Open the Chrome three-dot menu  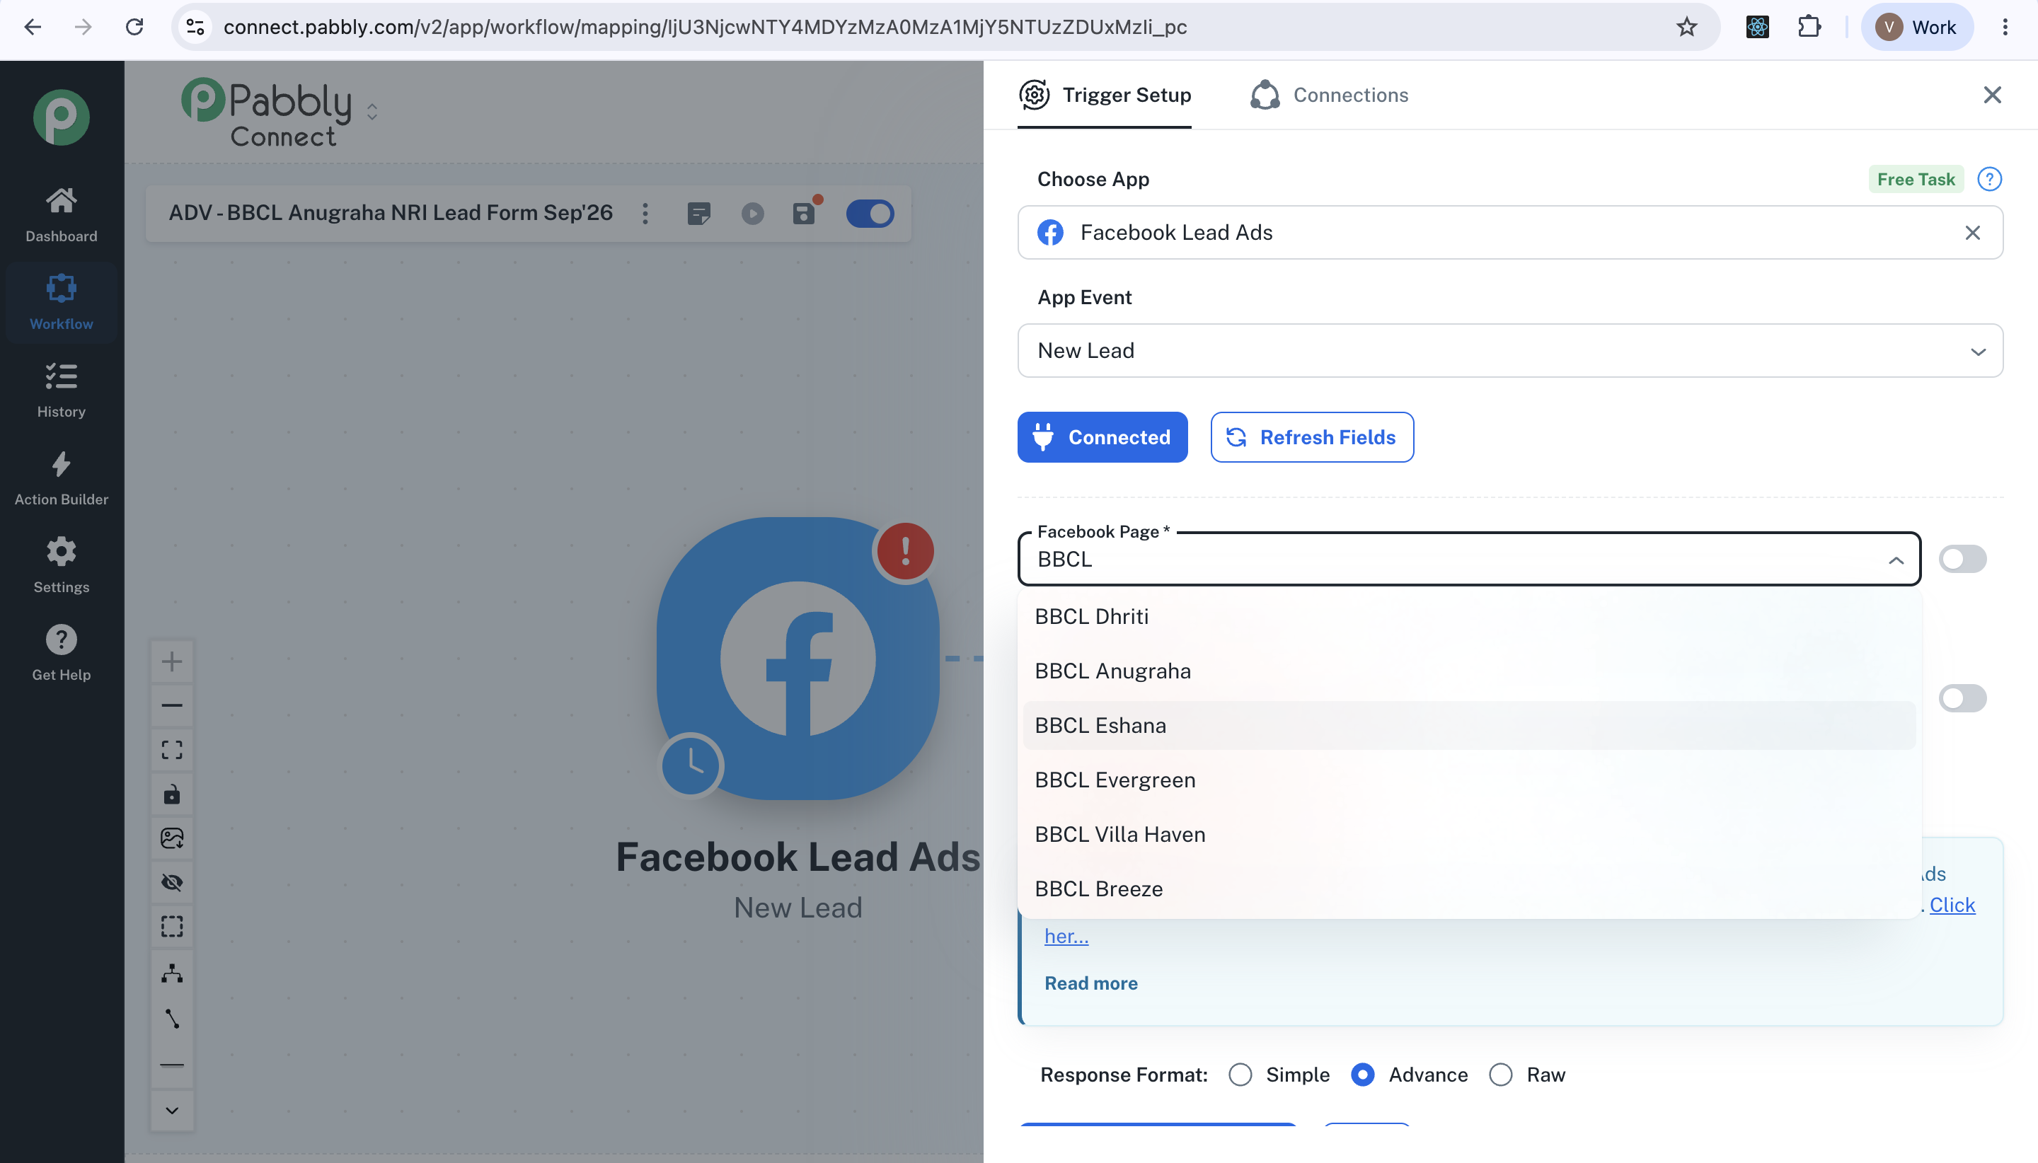[2005, 27]
